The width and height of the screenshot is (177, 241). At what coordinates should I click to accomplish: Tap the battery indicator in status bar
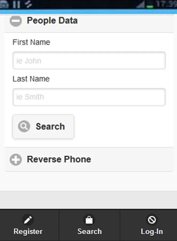point(150,5)
